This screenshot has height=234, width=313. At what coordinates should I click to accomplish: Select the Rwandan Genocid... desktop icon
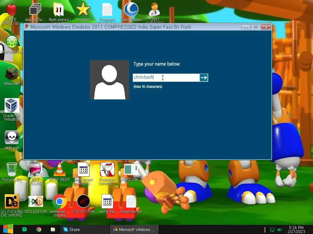107,169
